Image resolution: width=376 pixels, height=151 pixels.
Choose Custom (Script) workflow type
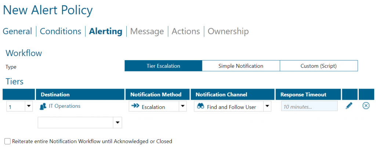[x=318, y=66]
